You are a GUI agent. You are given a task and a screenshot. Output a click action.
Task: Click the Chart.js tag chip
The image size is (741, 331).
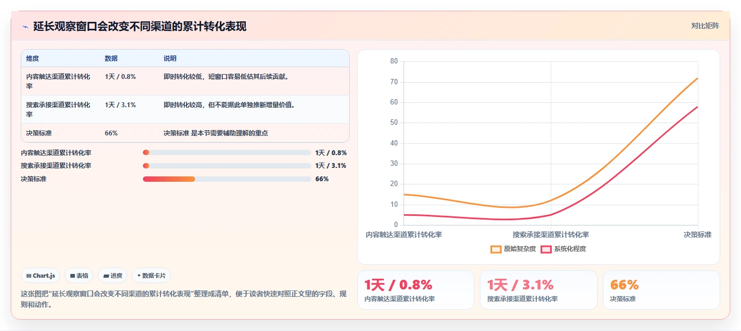(x=41, y=276)
